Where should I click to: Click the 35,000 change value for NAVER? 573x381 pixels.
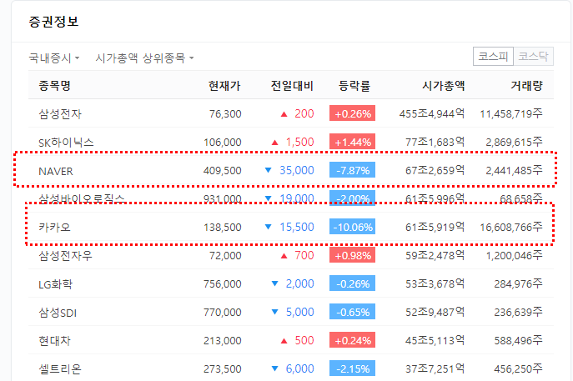pyautogui.click(x=297, y=170)
